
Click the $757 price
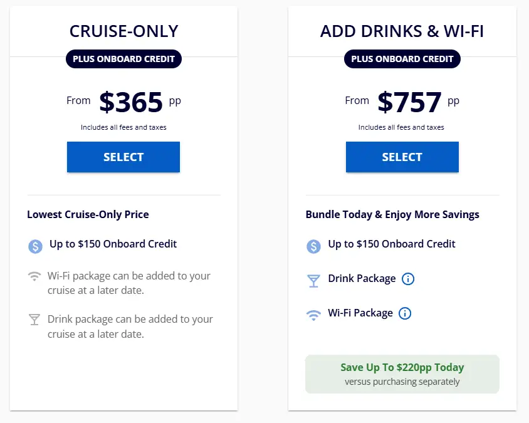[409, 102]
